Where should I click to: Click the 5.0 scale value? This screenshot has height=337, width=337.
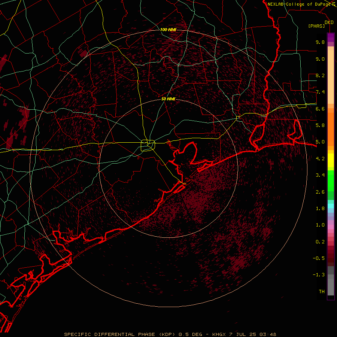click(320, 142)
